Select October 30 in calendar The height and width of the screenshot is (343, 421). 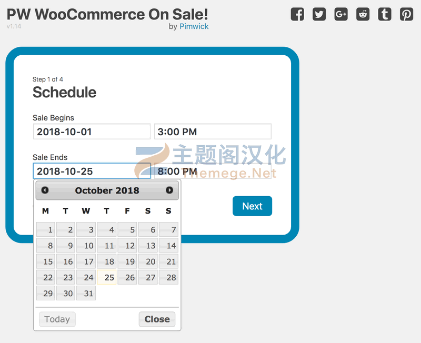(66, 293)
